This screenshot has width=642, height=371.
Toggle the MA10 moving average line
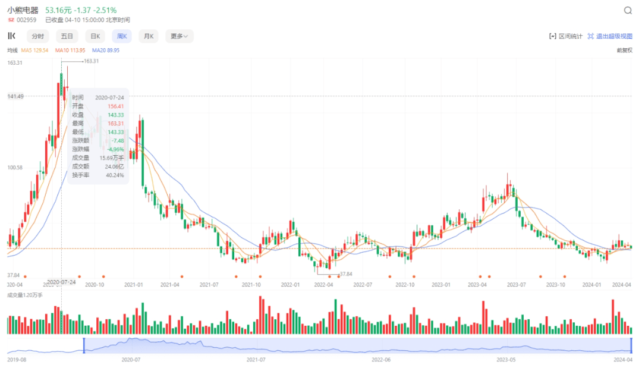pos(70,51)
